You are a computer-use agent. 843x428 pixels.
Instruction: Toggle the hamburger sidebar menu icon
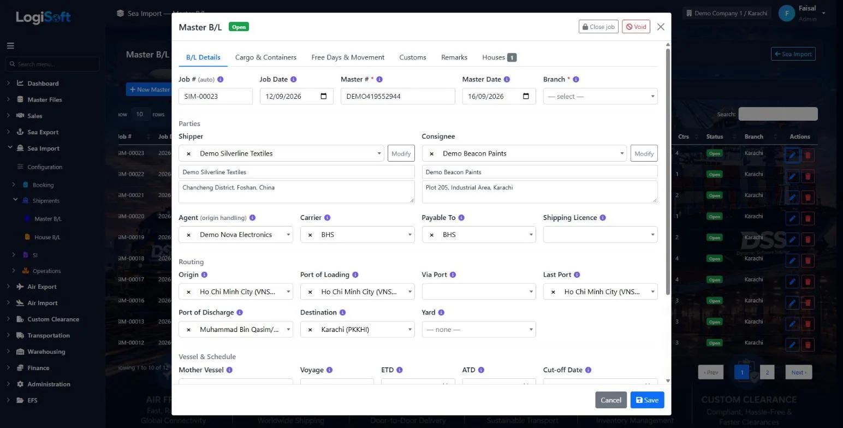pos(10,46)
